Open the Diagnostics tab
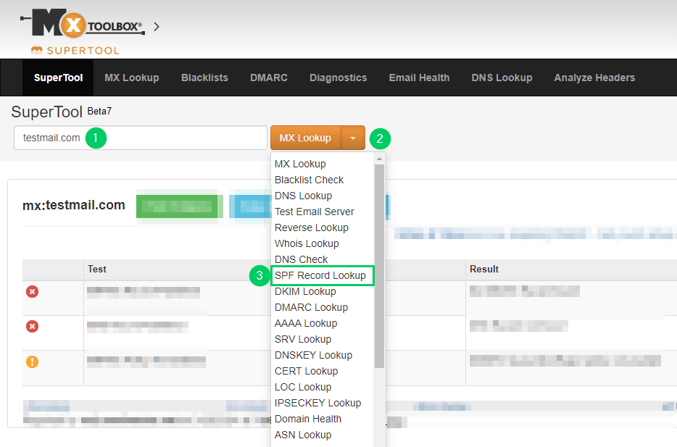The image size is (677, 447). click(x=338, y=78)
